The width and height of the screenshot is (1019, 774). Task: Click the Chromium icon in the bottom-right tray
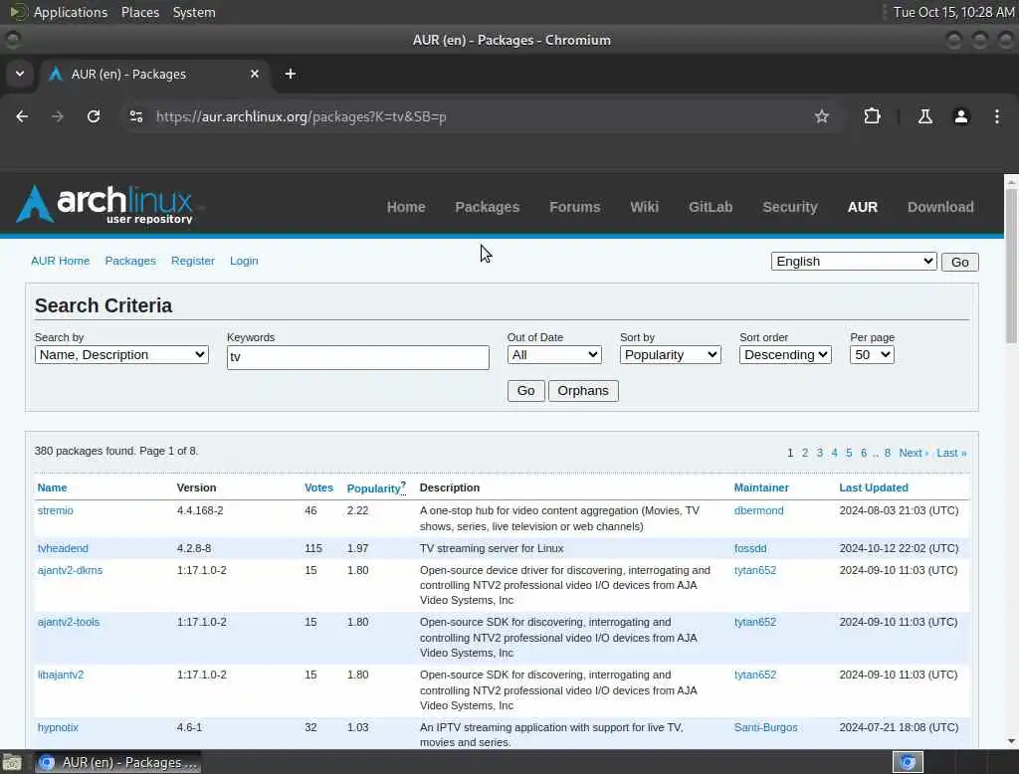pos(908,762)
